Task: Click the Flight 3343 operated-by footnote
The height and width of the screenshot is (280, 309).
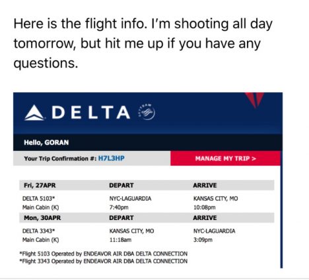Action: pos(104,261)
